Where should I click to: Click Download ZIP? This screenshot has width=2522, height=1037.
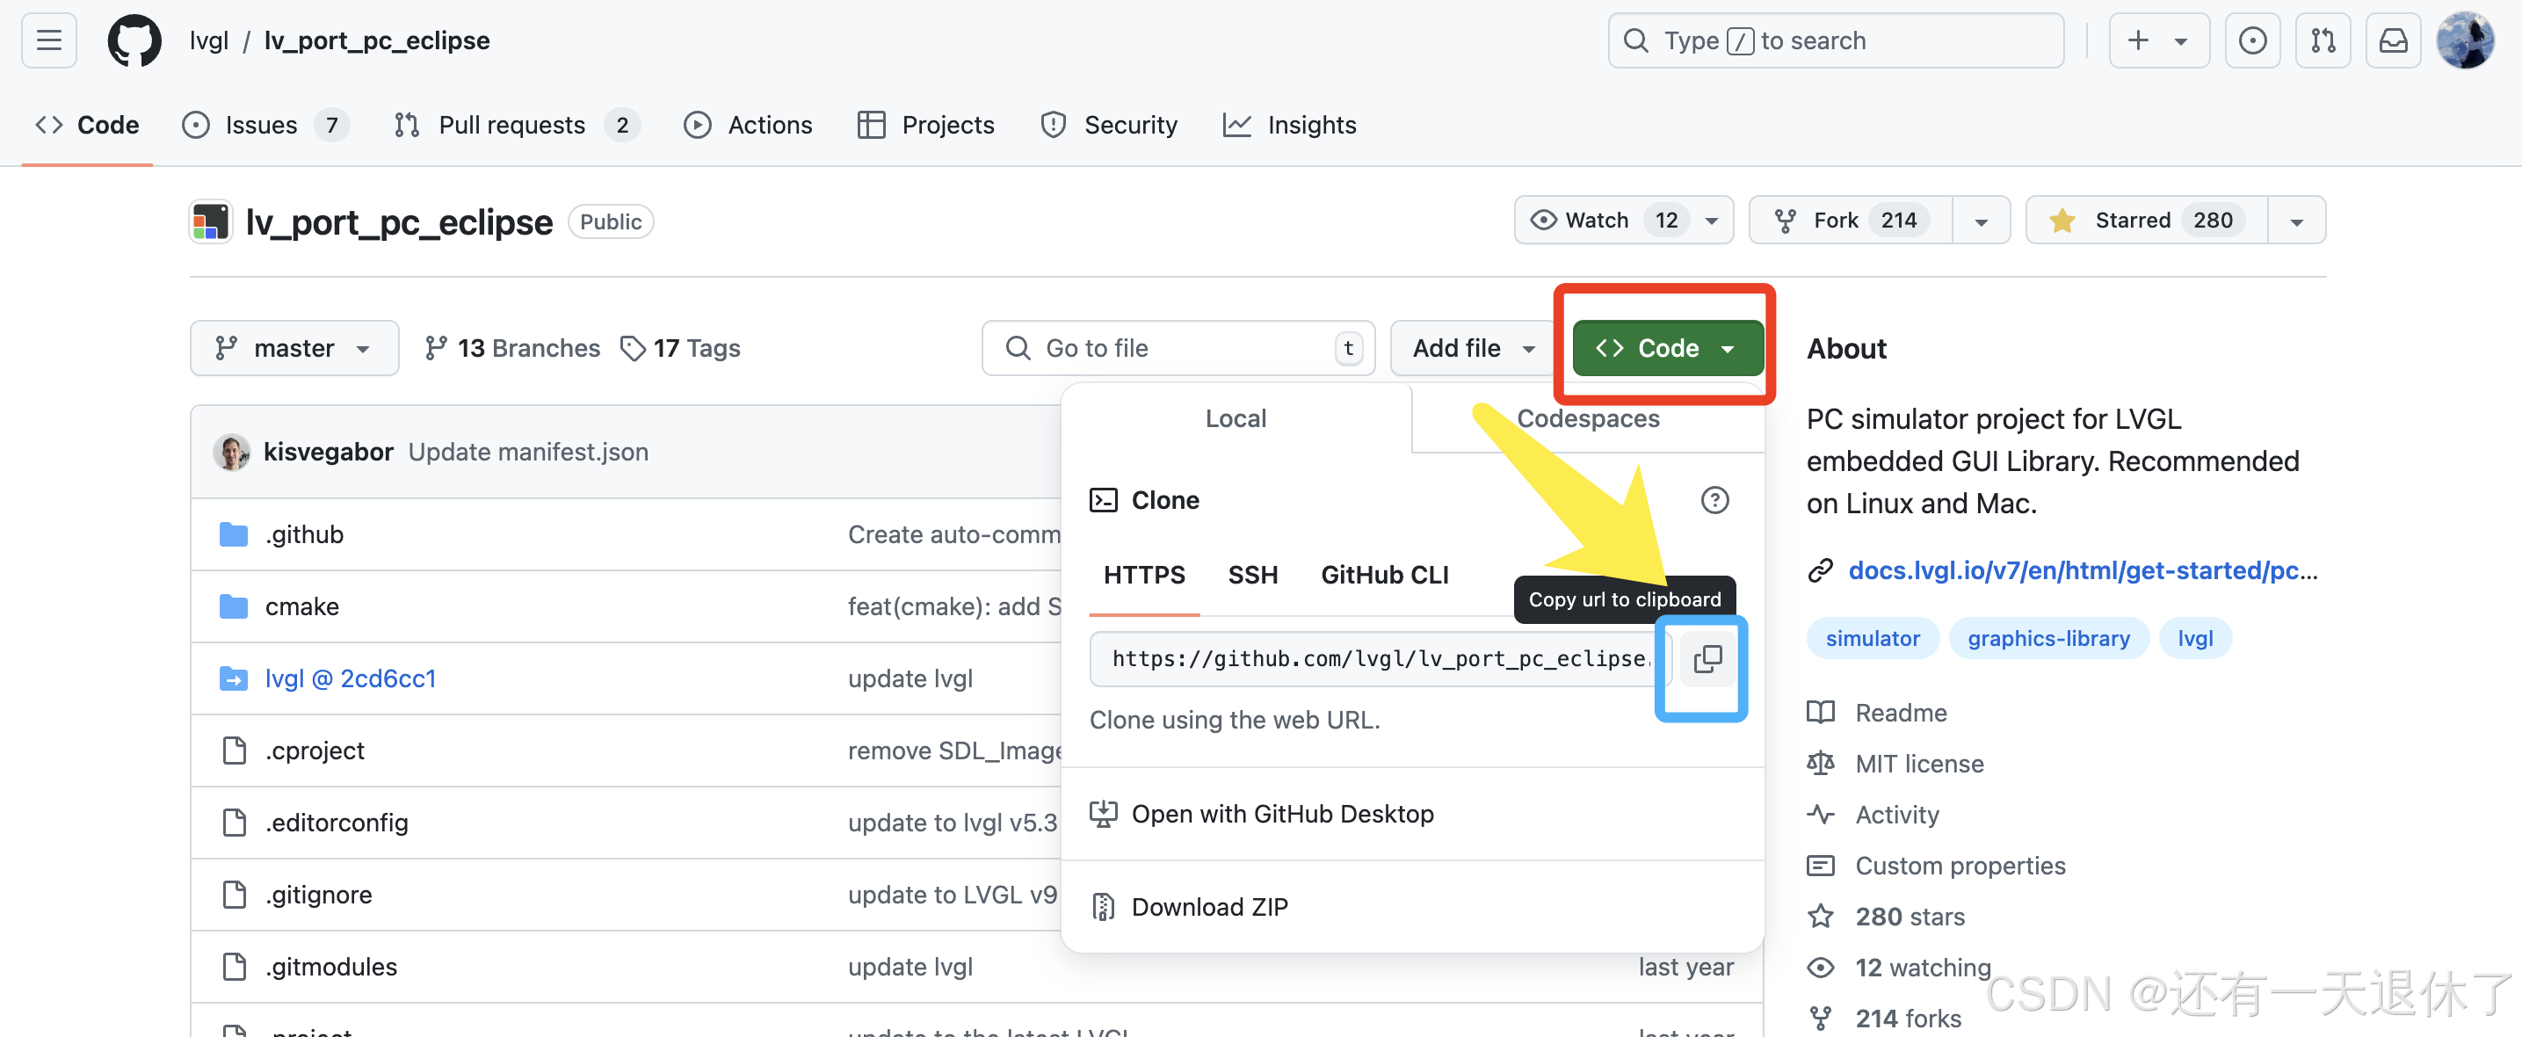[x=1209, y=907]
